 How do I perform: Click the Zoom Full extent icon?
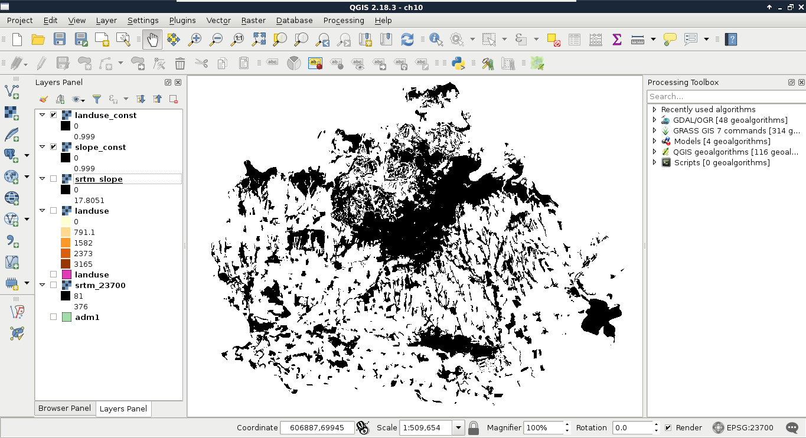259,40
